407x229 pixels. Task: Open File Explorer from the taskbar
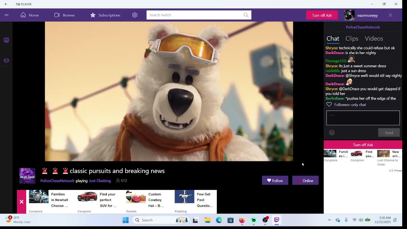point(207,220)
